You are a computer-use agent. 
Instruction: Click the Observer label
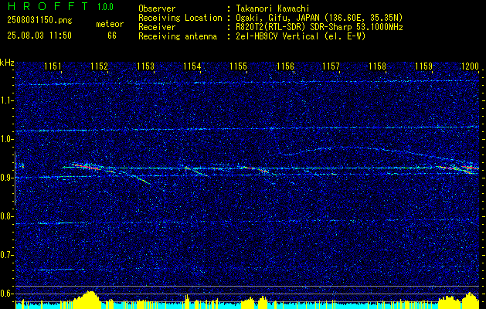click(157, 8)
